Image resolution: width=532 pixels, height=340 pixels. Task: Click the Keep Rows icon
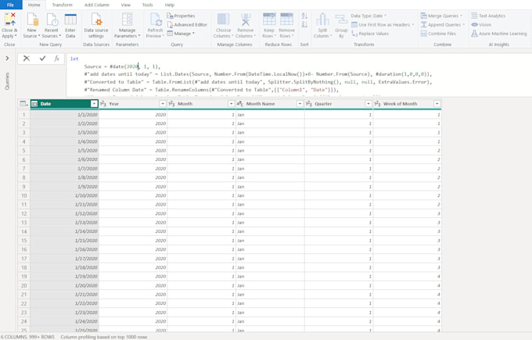click(269, 20)
